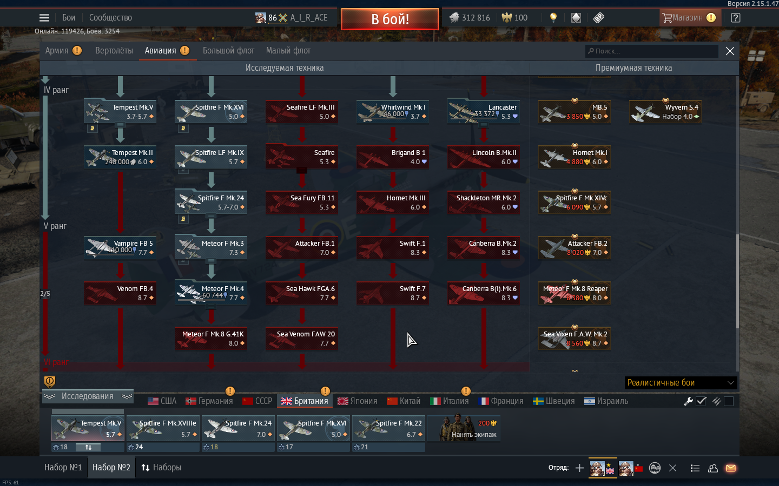This screenshot has width=779, height=486.
Task: Select the Lancaster bomber in tree
Action: pyautogui.click(x=484, y=112)
